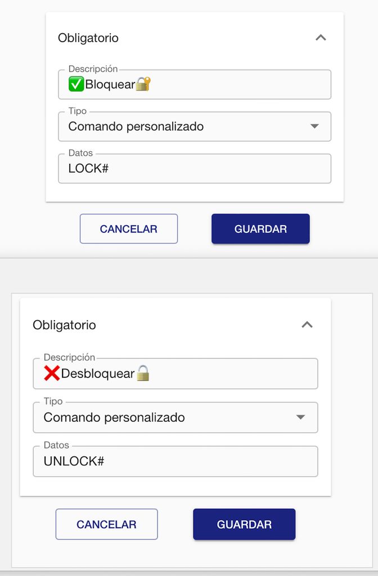Collapse the Obligatorio section containing LOCK# command
Image resolution: width=378 pixels, height=576 pixels.
pyautogui.click(x=321, y=38)
